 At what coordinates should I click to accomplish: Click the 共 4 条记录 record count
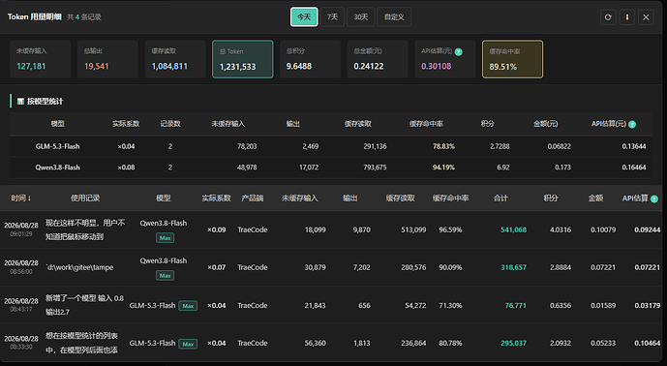point(84,17)
